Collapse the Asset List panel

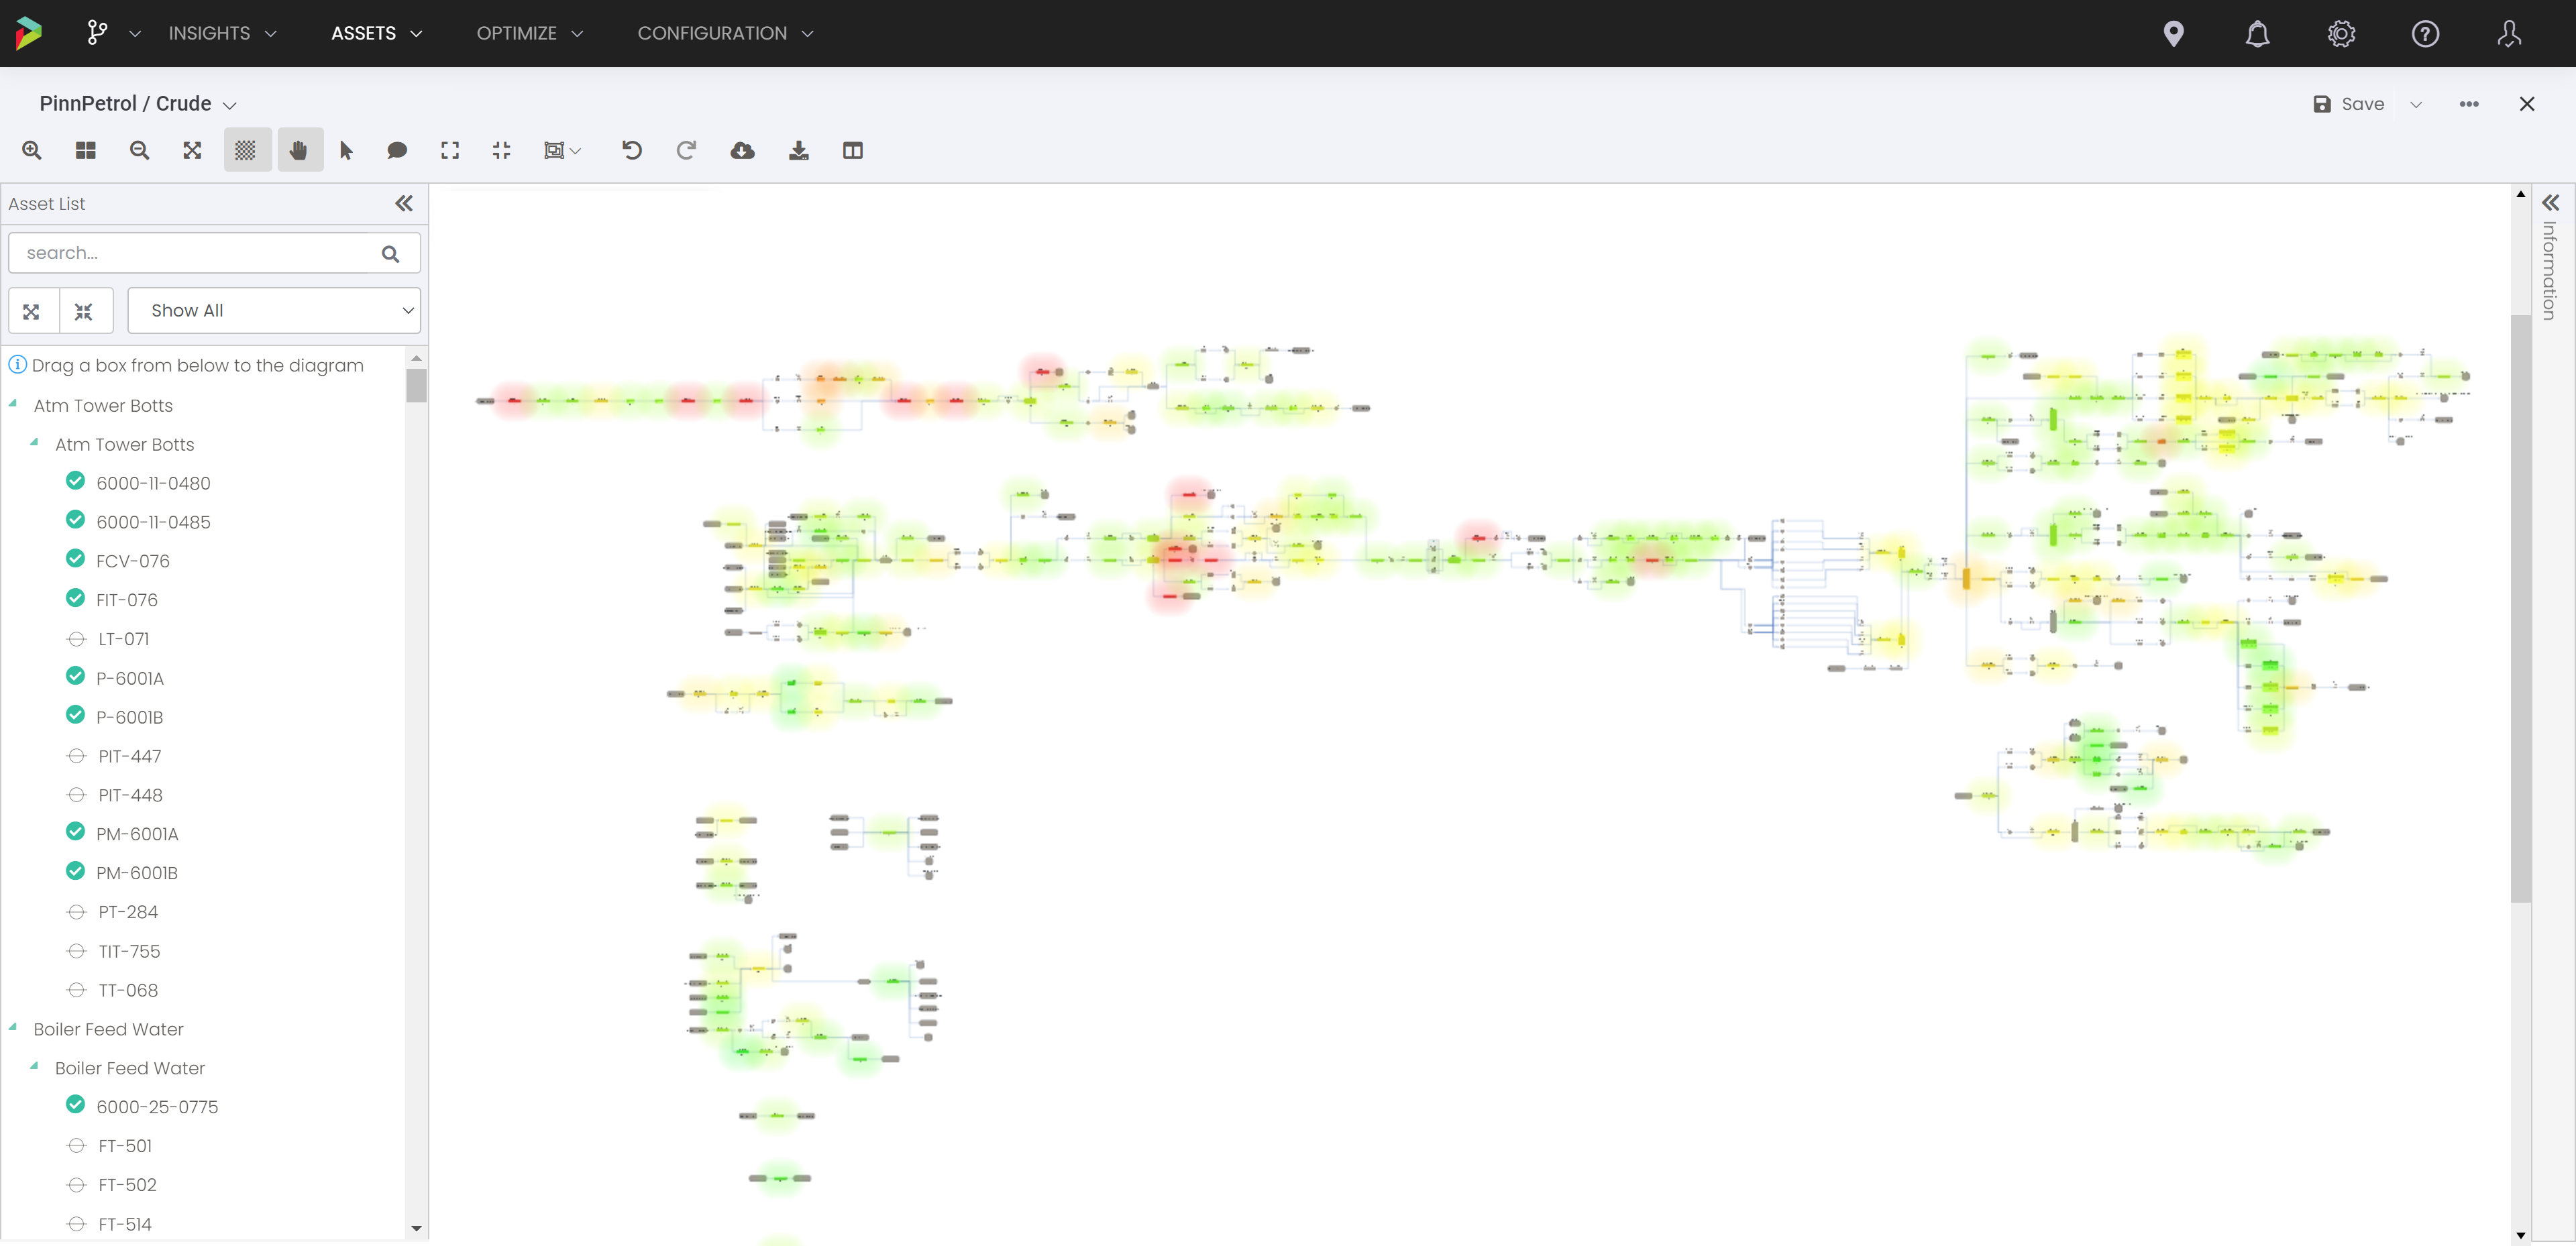[x=404, y=204]
